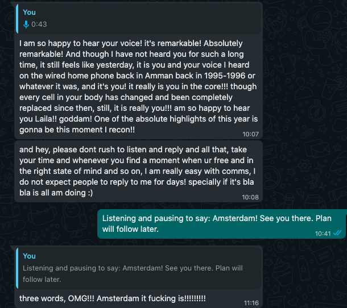Click "You" in the top quoted voice reply
This screenshot has height=308, width=347.
pyautogui.click(x=29, y=12)
